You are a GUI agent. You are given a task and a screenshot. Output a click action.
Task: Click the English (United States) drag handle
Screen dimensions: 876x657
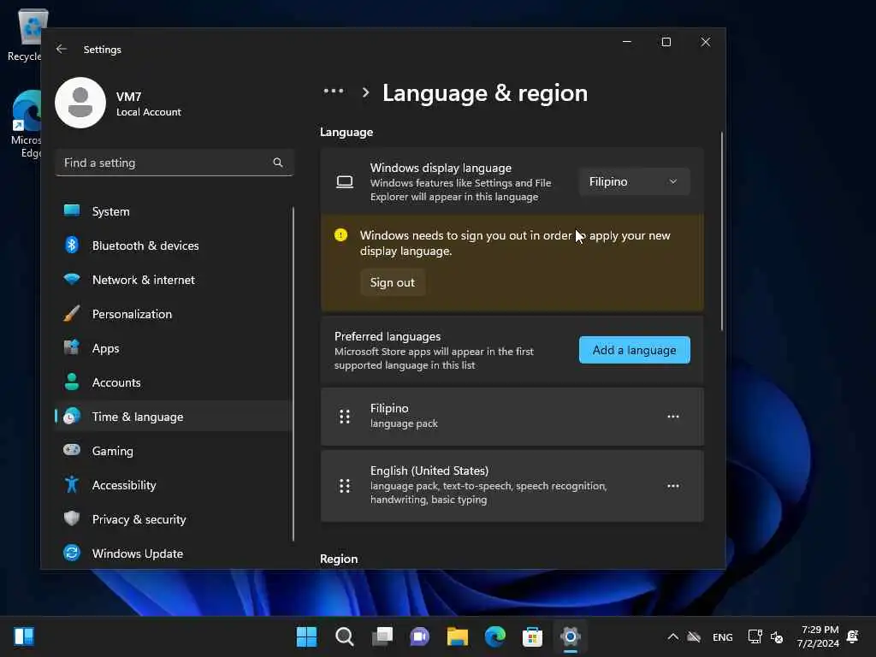click(345, 486)
